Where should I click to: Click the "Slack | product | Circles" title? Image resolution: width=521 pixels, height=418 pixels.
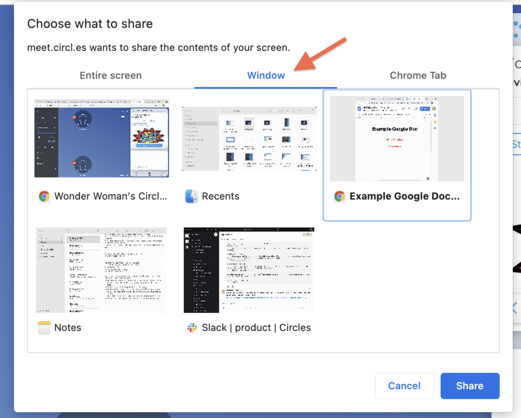[256, 327]
